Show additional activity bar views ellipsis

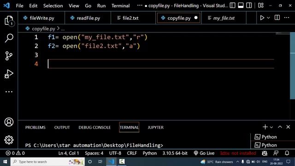point(9,92)
